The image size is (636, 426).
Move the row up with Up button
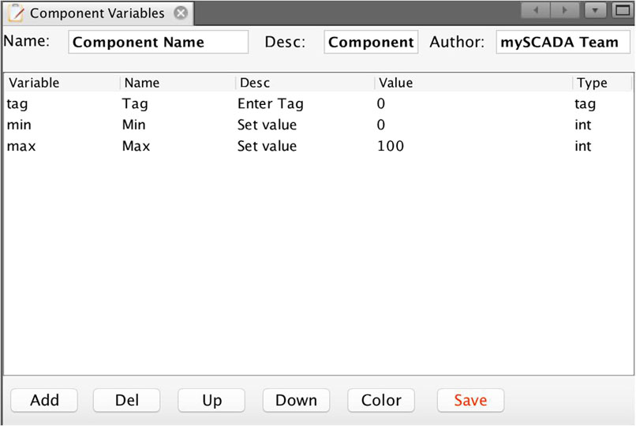(x=211, y=401)
